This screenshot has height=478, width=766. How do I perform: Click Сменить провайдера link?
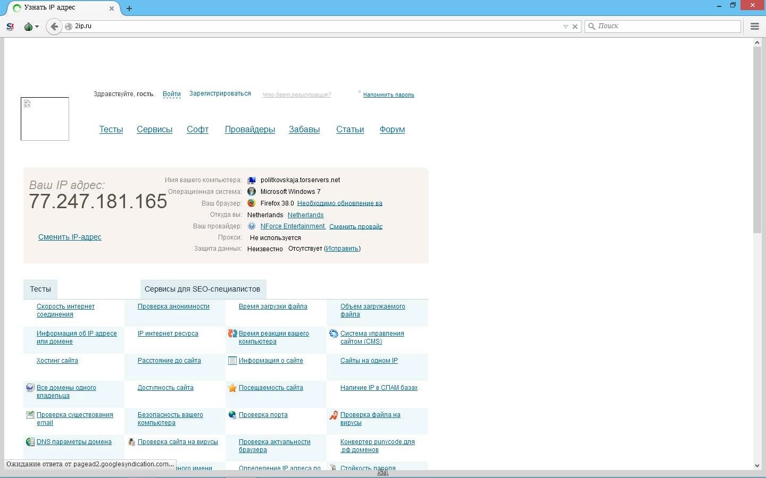pos(356,227)
